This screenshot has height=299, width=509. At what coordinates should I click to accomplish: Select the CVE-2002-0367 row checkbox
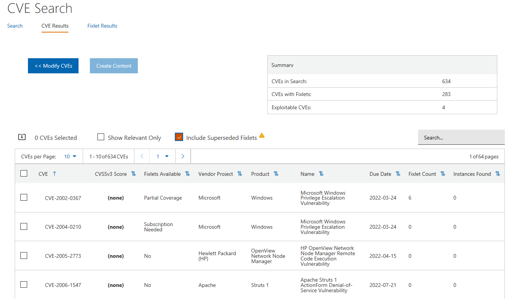pyautogui.click(x=24, y=197)
